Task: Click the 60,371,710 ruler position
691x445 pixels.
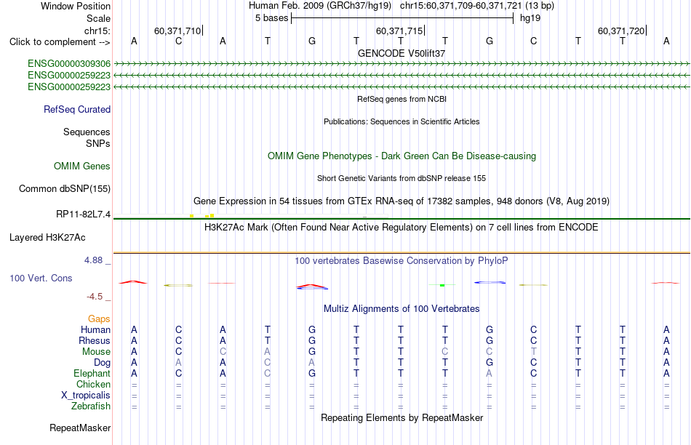Action: [x=177, y=31]
